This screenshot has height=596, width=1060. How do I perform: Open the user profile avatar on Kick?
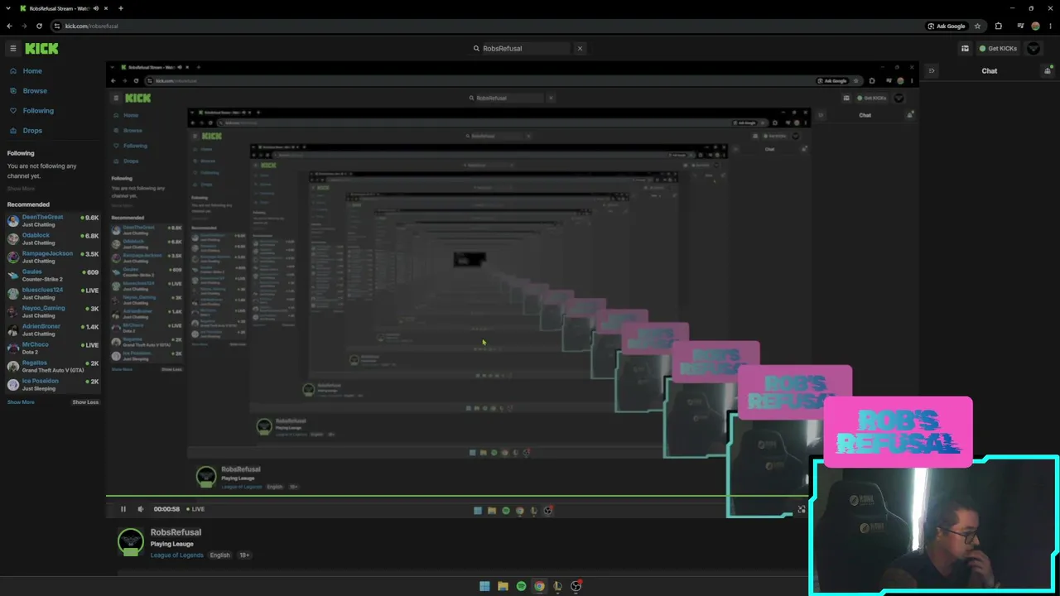[1033, 49]
